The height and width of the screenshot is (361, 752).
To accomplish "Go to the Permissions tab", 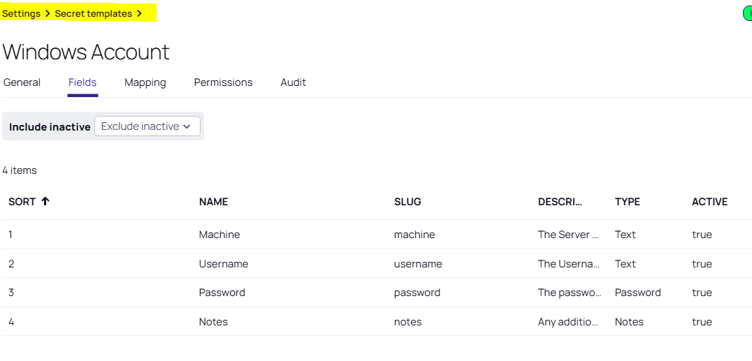I will tap(223, 82).
